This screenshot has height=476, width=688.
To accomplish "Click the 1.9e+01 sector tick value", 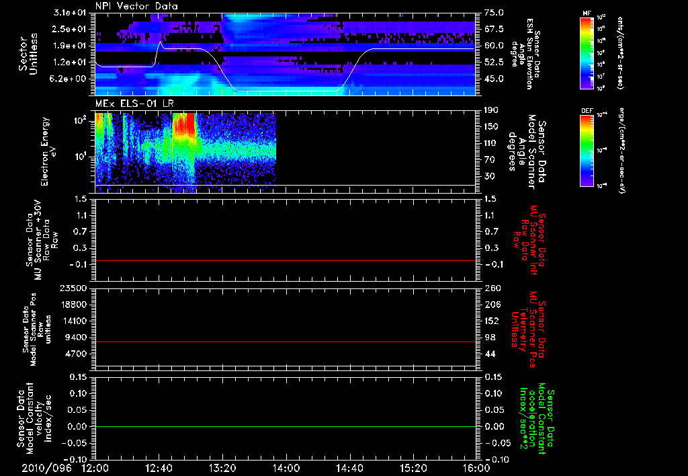I will pyautogui.click(x=71, y=46).
